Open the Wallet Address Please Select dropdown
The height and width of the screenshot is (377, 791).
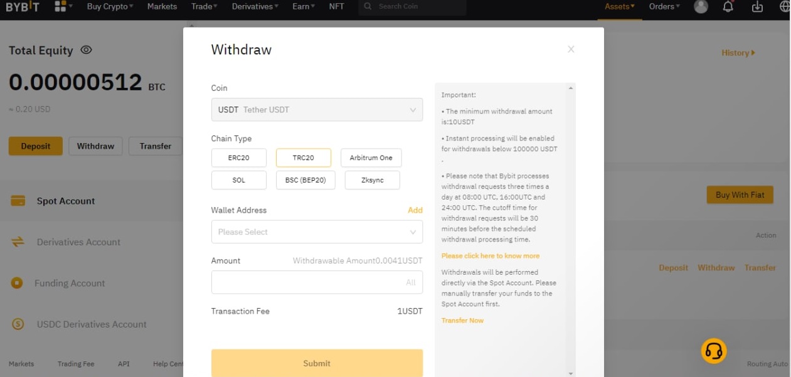click(317, 231)
